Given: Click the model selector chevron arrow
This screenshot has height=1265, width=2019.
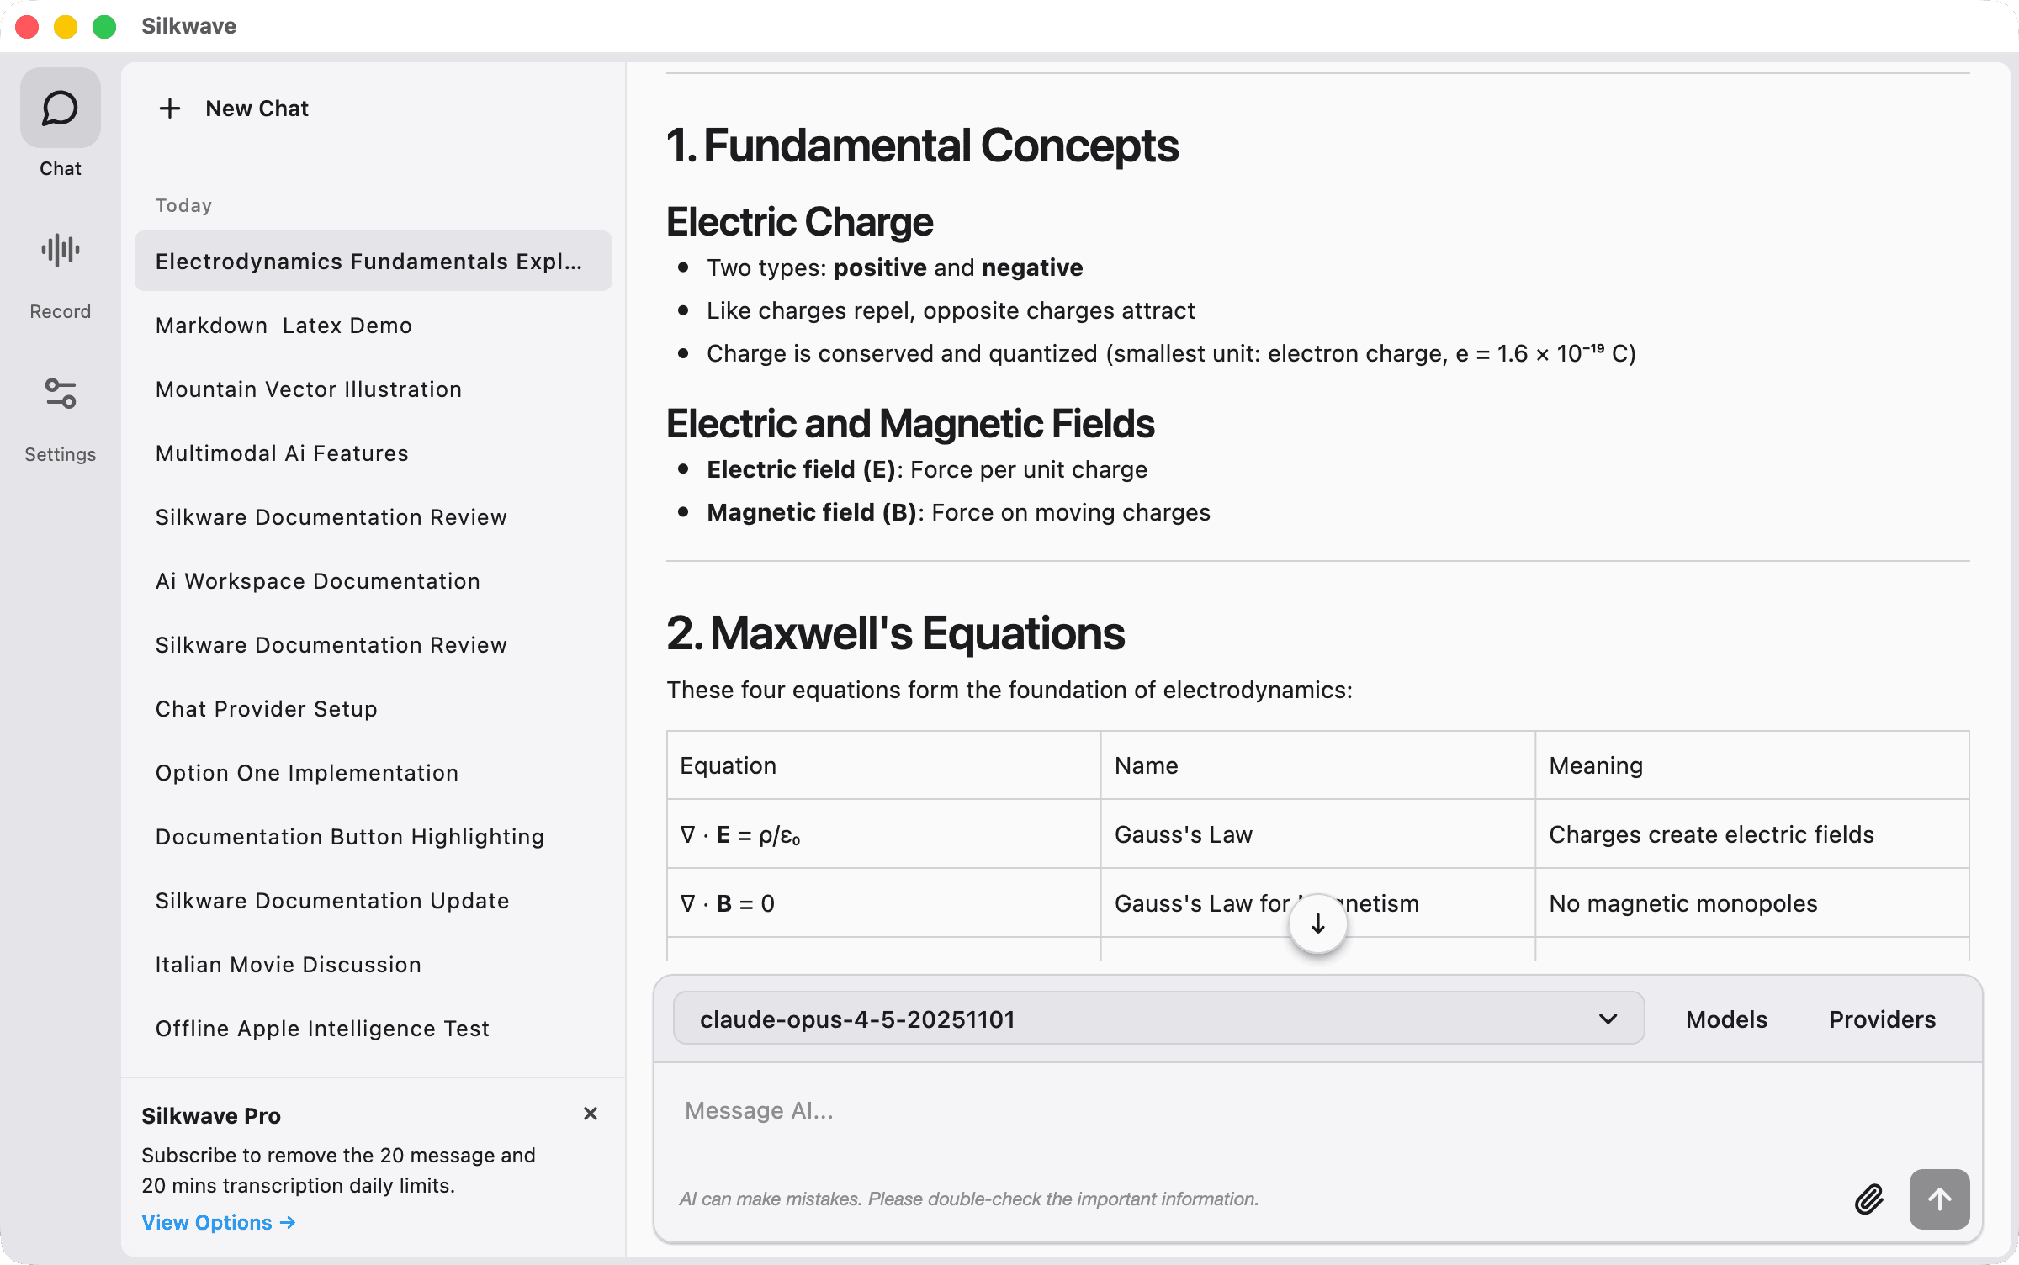Looking at the screenshot, I should 1608,1019.
